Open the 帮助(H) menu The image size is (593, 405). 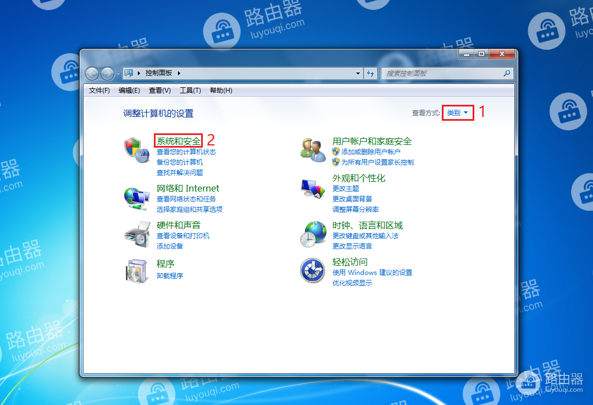click(x=221, y=91)
